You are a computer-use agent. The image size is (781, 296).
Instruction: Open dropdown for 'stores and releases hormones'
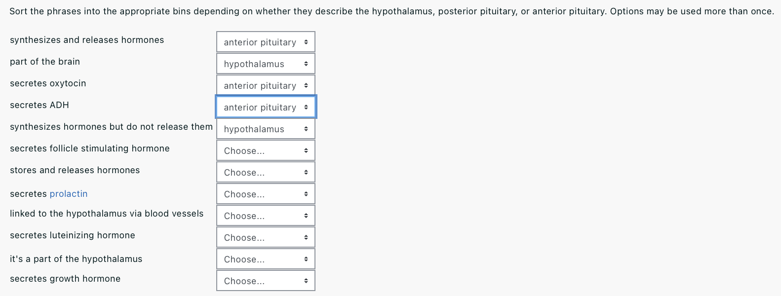tap(266, 172)
